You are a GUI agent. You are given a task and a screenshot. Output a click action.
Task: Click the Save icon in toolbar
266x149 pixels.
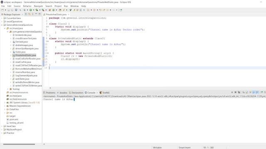point(8,10)
